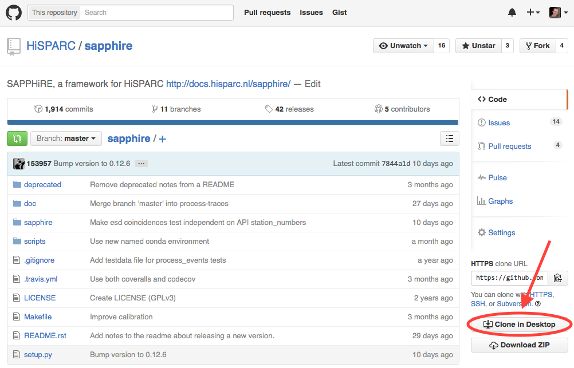
Task: Click the sapphire folder icon
Action: [x=17, y=223]
